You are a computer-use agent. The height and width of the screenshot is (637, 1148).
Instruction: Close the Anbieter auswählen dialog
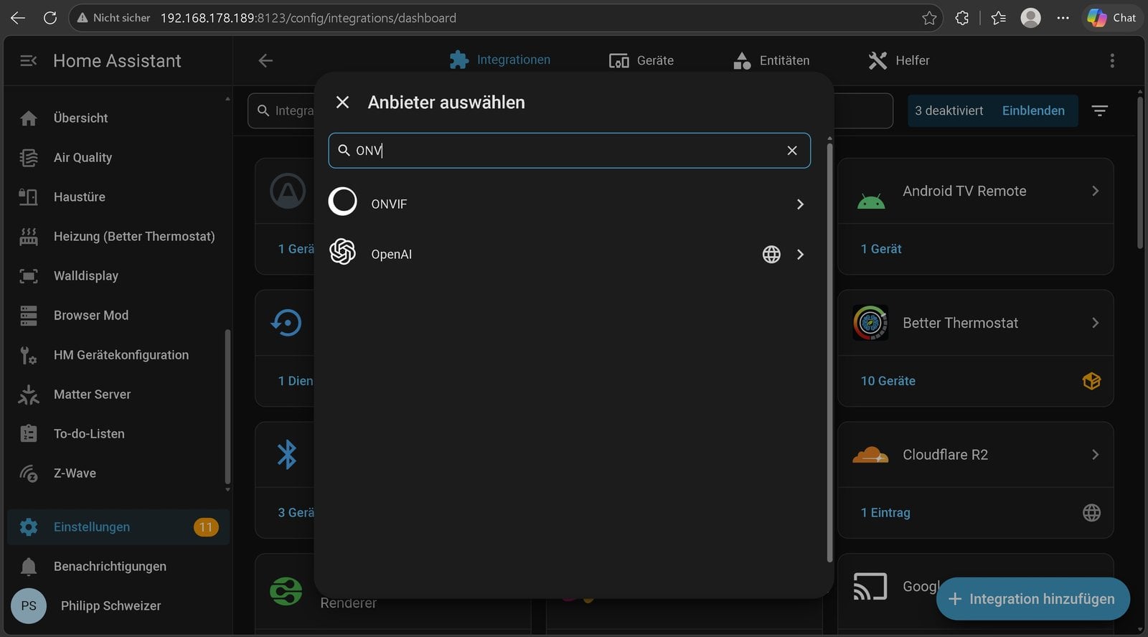pyautogui.click(x=343, y=103)
